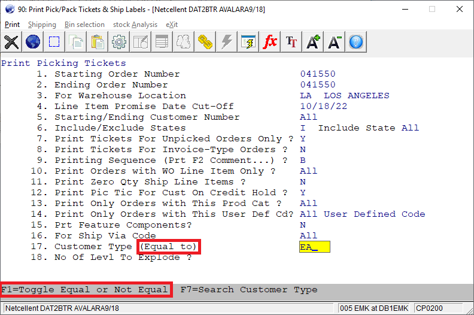Image resolution: width=474 pixels, height=315 pixels.
Task: Click the yellow chain link icon
Action: [x=205, y=42]
